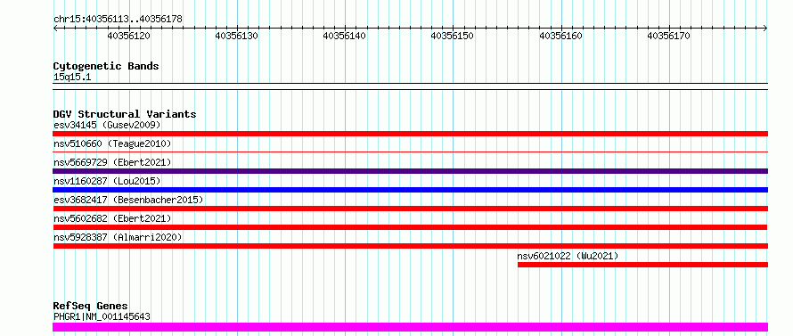Click the esv34145 (Gusev2009) variant label
793x336 pixels.
tap(107, 125)
